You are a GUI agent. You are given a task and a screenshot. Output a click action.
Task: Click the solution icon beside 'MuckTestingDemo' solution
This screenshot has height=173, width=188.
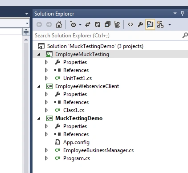click(41, 46)
